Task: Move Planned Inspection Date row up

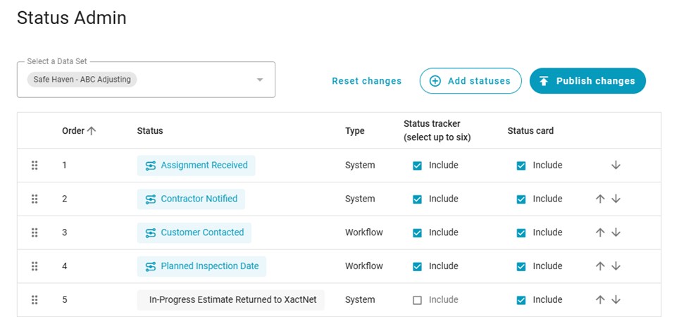Action: (x=600, y=266)
